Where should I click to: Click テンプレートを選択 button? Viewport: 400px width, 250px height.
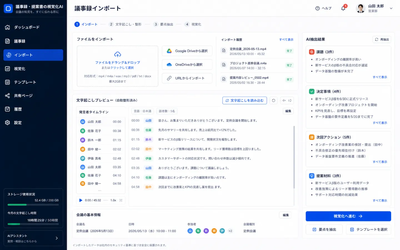click(369, 229)
